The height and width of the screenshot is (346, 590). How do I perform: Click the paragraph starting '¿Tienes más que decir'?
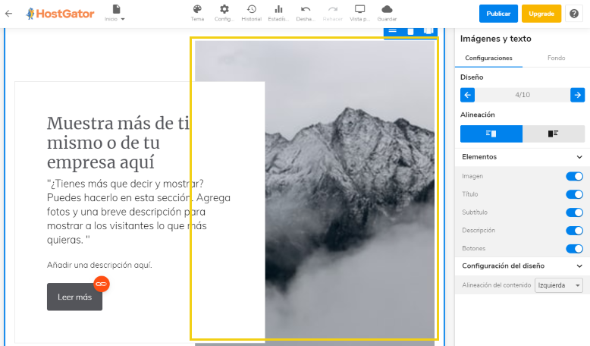point(139,212)
